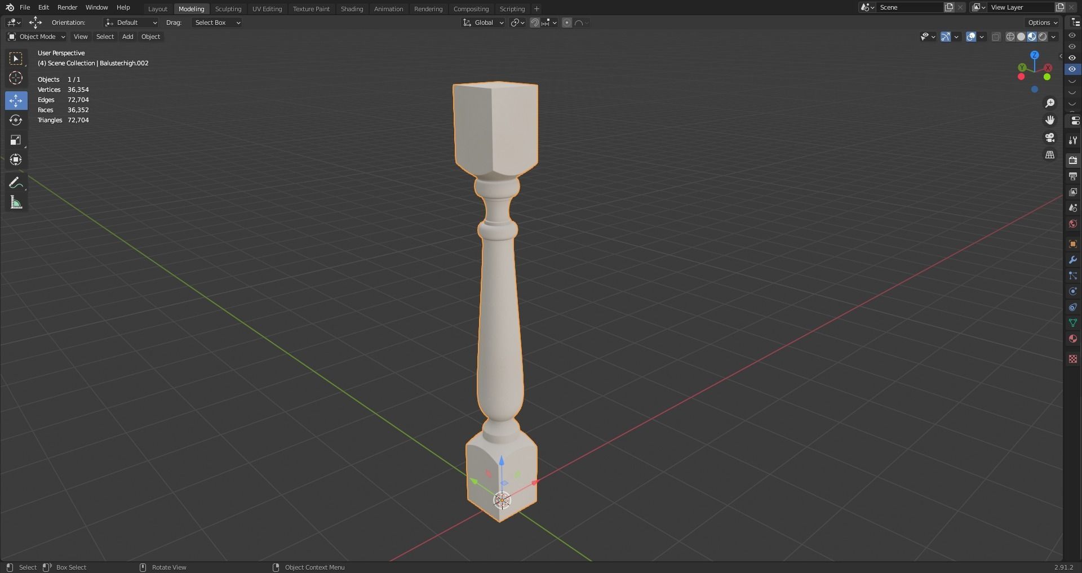Viewport: 1082px width, 573px height.
Task: Open the Window menu
Action: pyautogui.click(x=96, y=7)
